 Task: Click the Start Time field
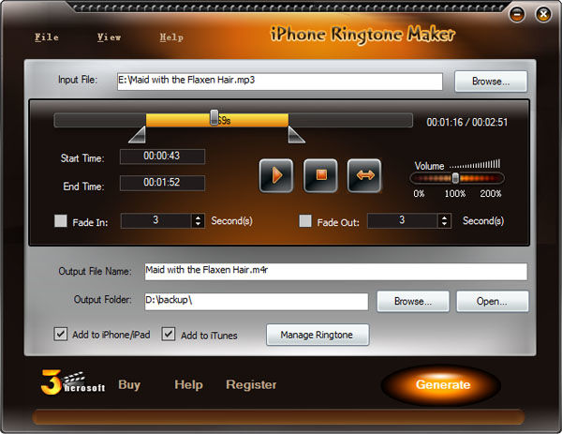pos(162,157)
